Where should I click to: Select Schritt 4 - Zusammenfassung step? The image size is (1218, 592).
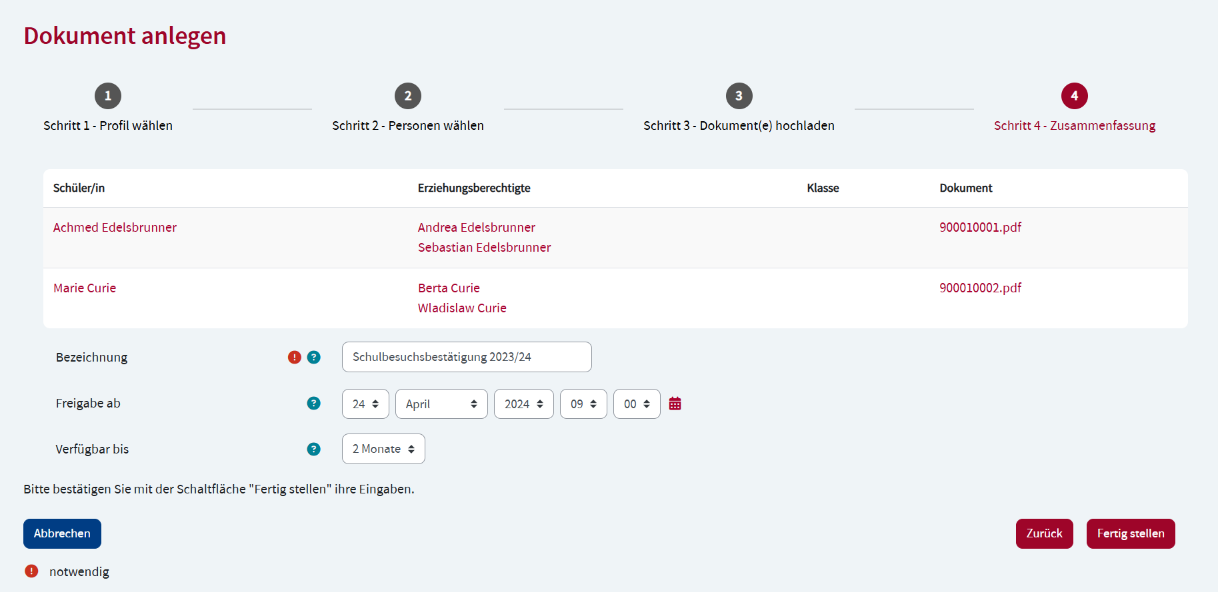tap(1074, 126)
